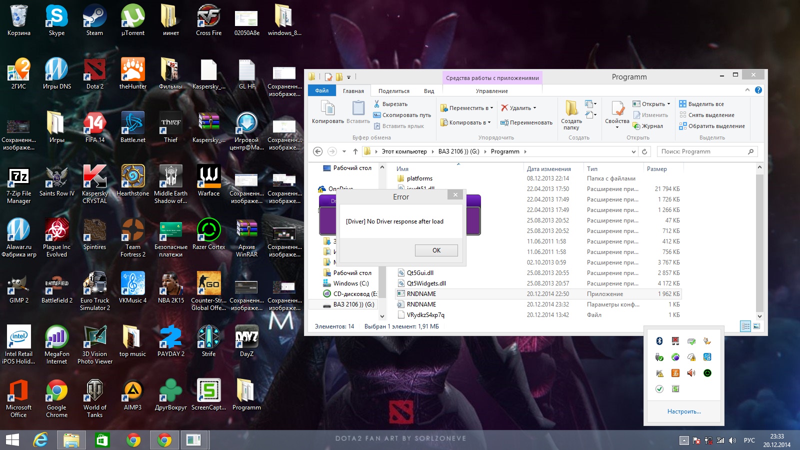Click Снять выделение in ribbon
The width and height of the screenshot is (800, 450).
point(706,115)
